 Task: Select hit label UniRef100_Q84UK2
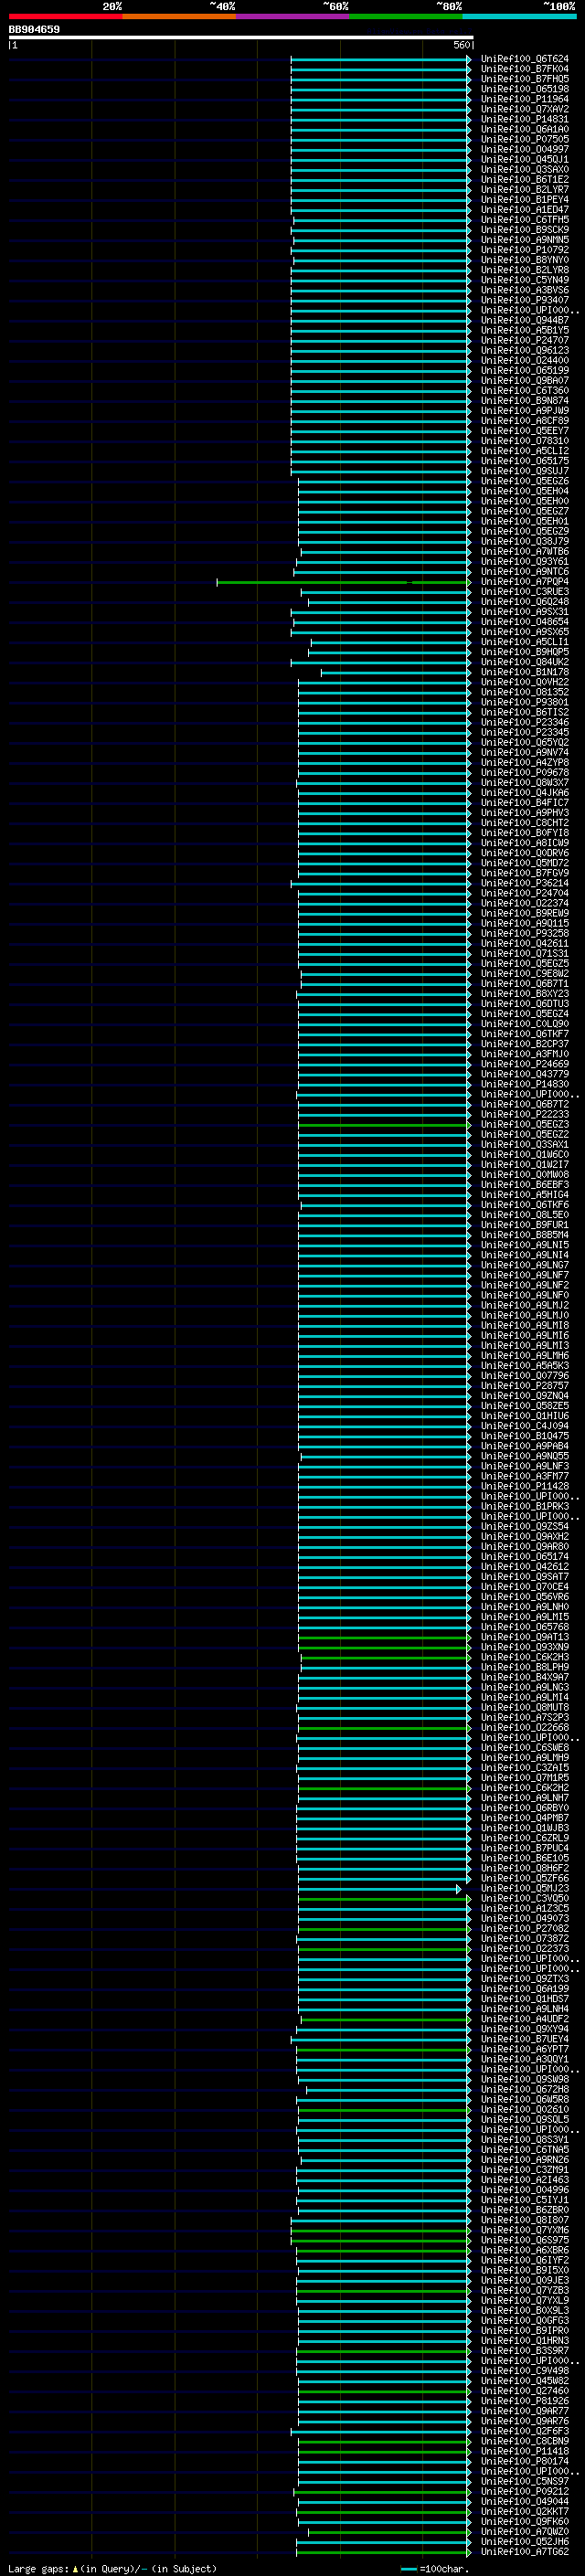(x=525, y=662)
